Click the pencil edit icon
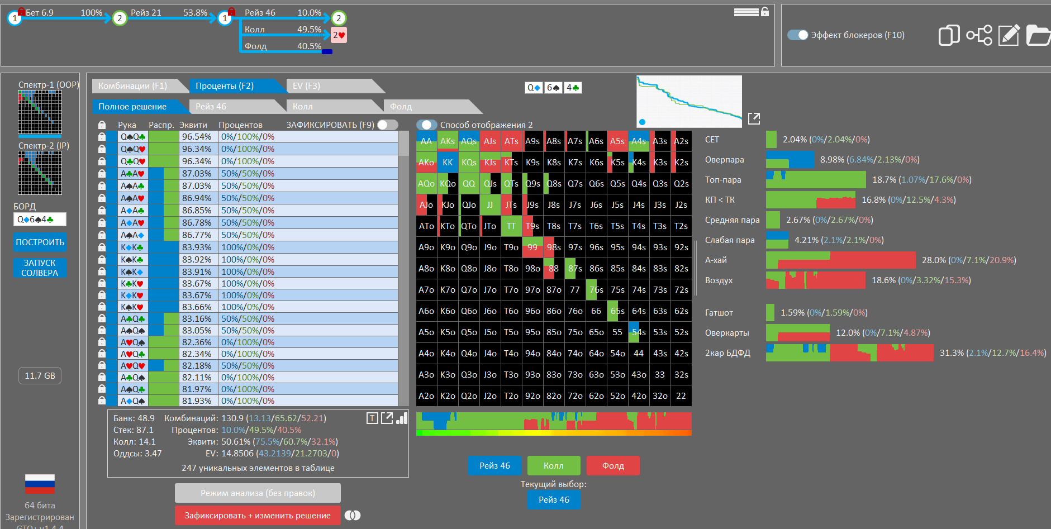 (1009, 35)
